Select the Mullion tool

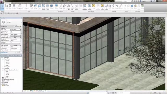(51, 7)
